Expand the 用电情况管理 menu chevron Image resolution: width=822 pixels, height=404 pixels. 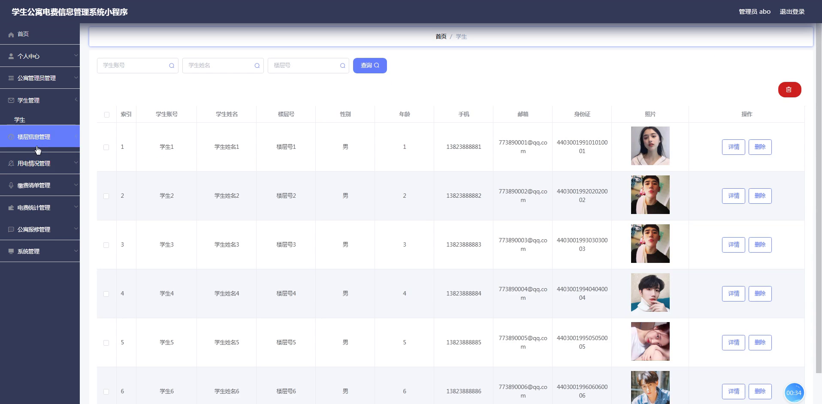tap(76, 163)
